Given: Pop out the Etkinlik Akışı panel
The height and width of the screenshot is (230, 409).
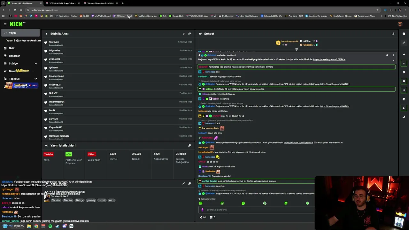Looking at the screenshot, I should tap(189, 34).
